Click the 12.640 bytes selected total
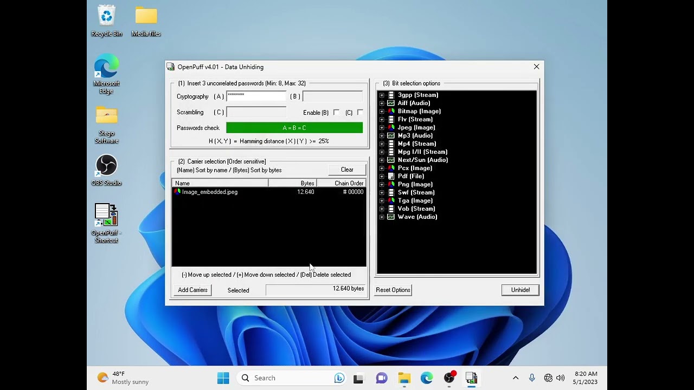This screenshot has width=694, height=390. coord(348,289)
